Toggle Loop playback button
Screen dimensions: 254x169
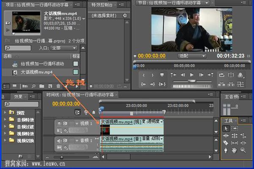pyautogui.click(x=222, y=75)
